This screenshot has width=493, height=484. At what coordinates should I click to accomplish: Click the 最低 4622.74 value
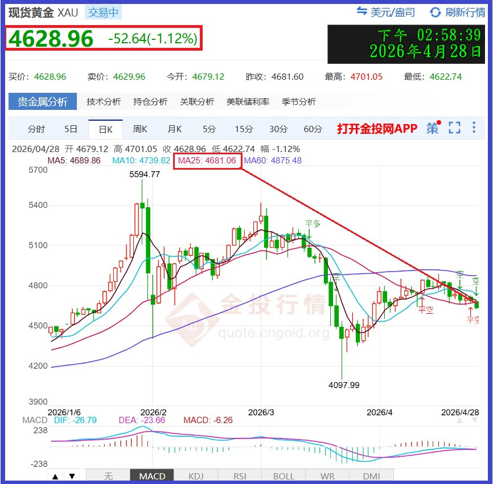coord(446,76)
